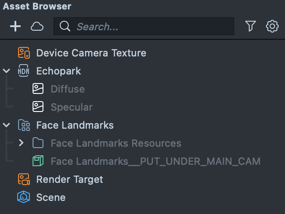This screenshot has height=214, width=285.
Task: Collapse the Echopark tree item
Action: click(x=6, y=71)
